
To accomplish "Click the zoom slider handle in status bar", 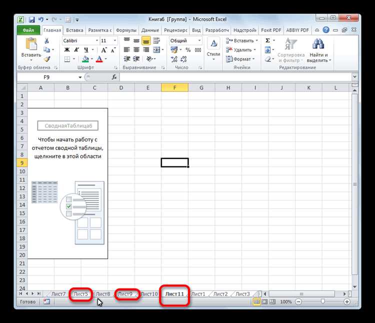I will point(324,302).
